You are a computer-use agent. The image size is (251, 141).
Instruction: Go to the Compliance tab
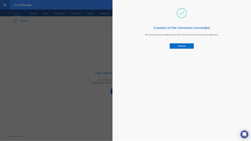tap(59, 13)
